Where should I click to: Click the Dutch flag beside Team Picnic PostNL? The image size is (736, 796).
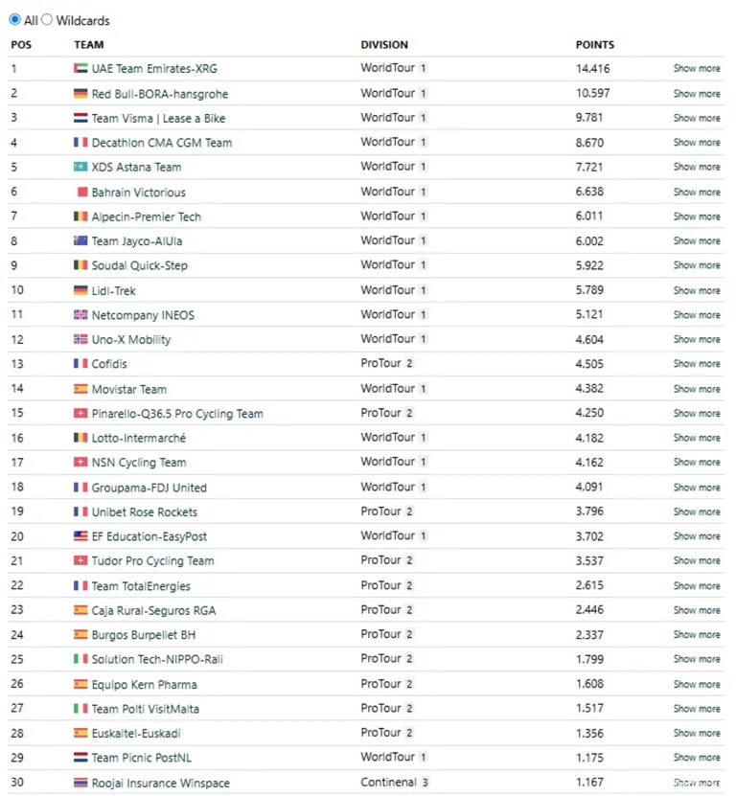click(x=80, y=758)
